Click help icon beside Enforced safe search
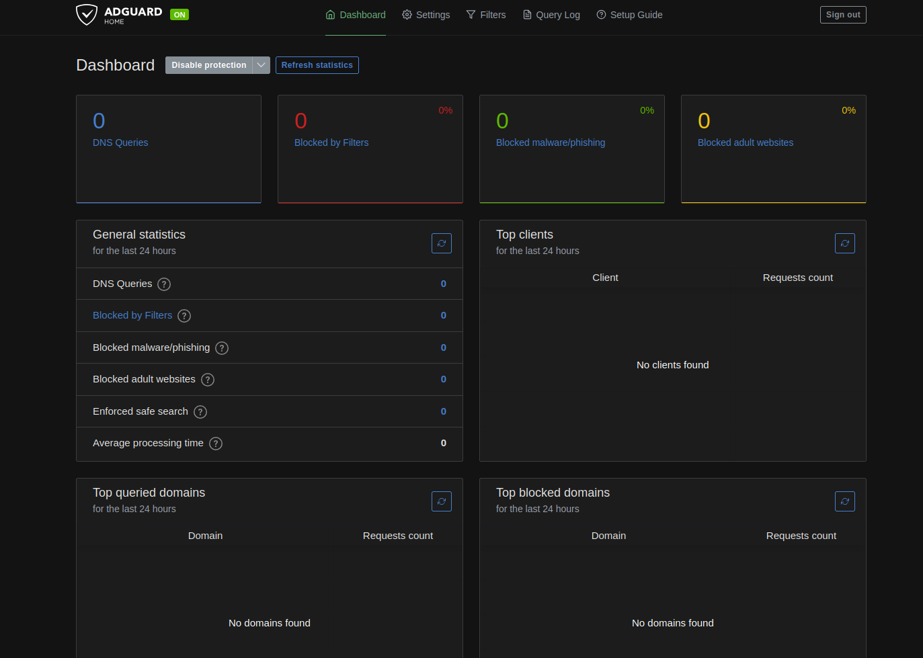The image size is (923, 658). [x=200, y=412]
